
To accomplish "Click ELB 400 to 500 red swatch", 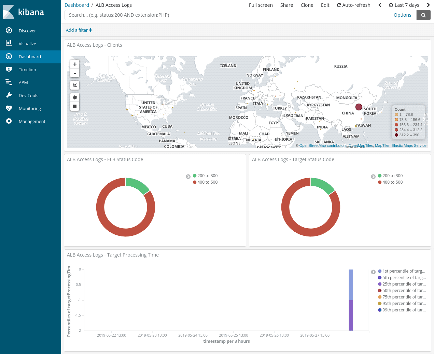I will click(x=195, y=182).
